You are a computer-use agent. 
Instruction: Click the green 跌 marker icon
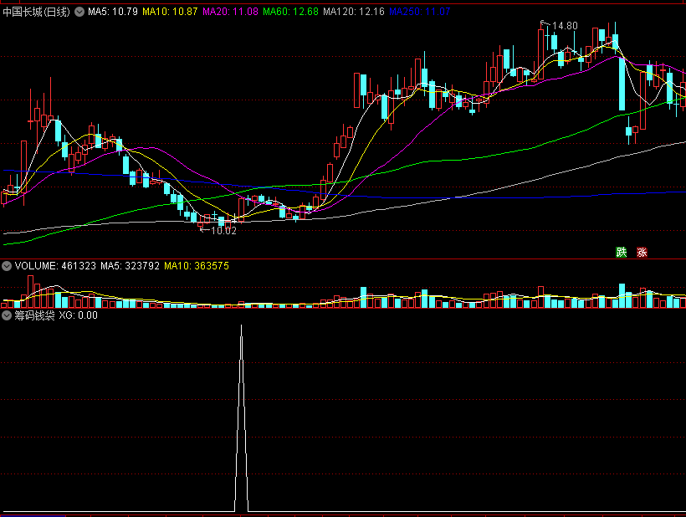[x=622, y=252]
